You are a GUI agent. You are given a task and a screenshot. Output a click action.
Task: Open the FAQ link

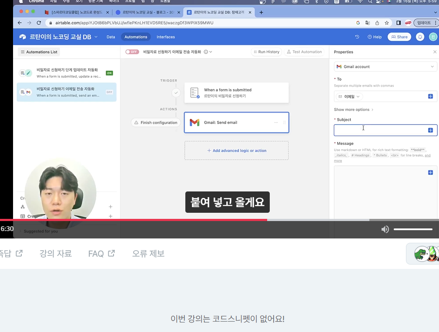pos(101,254)
